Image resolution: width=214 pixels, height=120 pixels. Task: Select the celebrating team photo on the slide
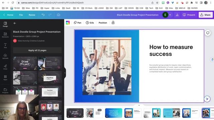click(x=107, y=66)
